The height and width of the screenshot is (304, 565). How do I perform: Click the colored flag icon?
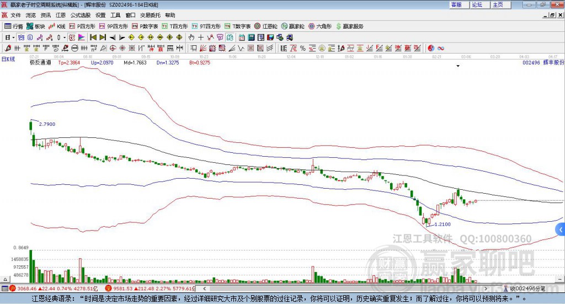[x=82, y=38]
